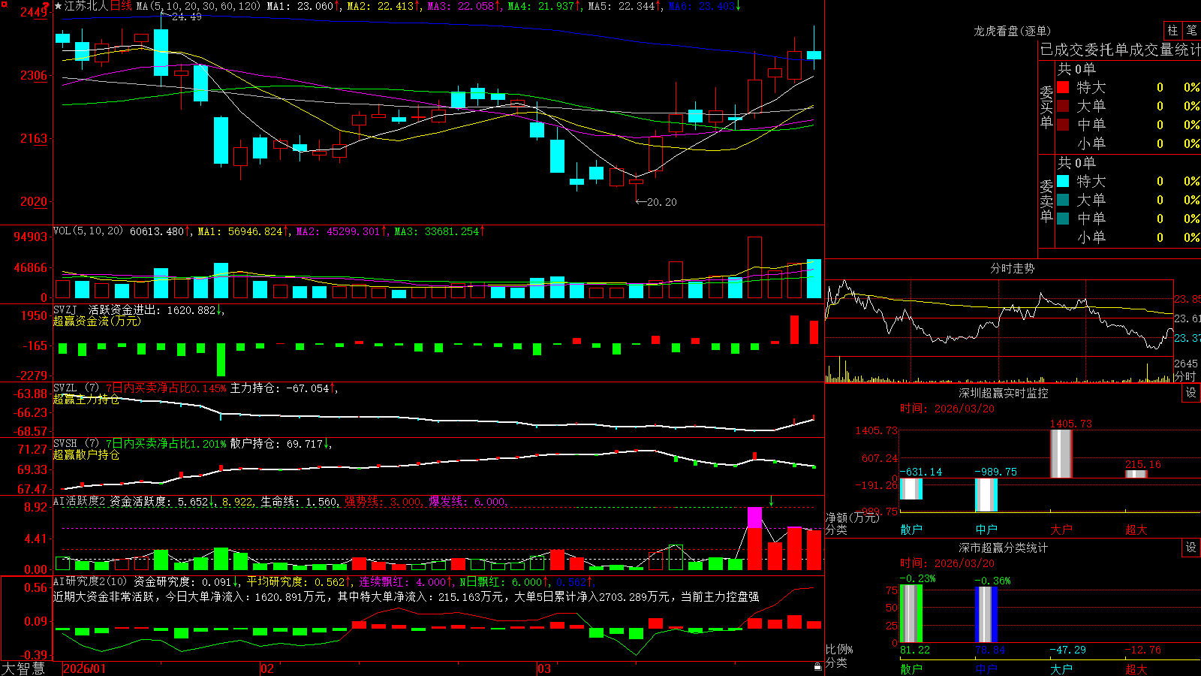Image resolution: width=1201 pixels, height=676 pixels.
Task: Click the stock name 江苏北人
Action: click(x=86, y=6)
